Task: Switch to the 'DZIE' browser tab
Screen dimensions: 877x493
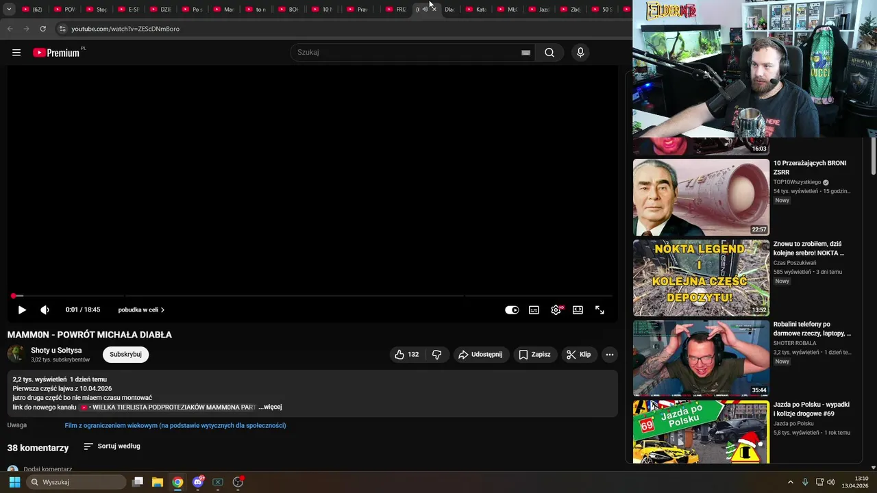Action: tap(161, 10)
